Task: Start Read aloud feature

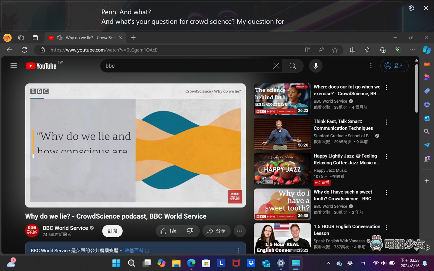Action: [321, 50]
